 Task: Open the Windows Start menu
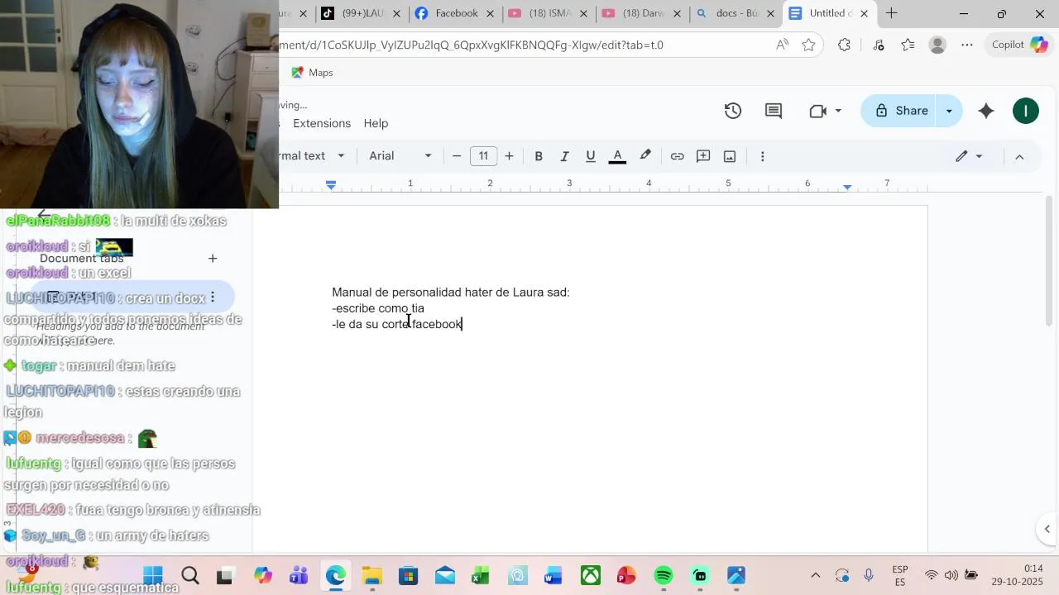152,575
